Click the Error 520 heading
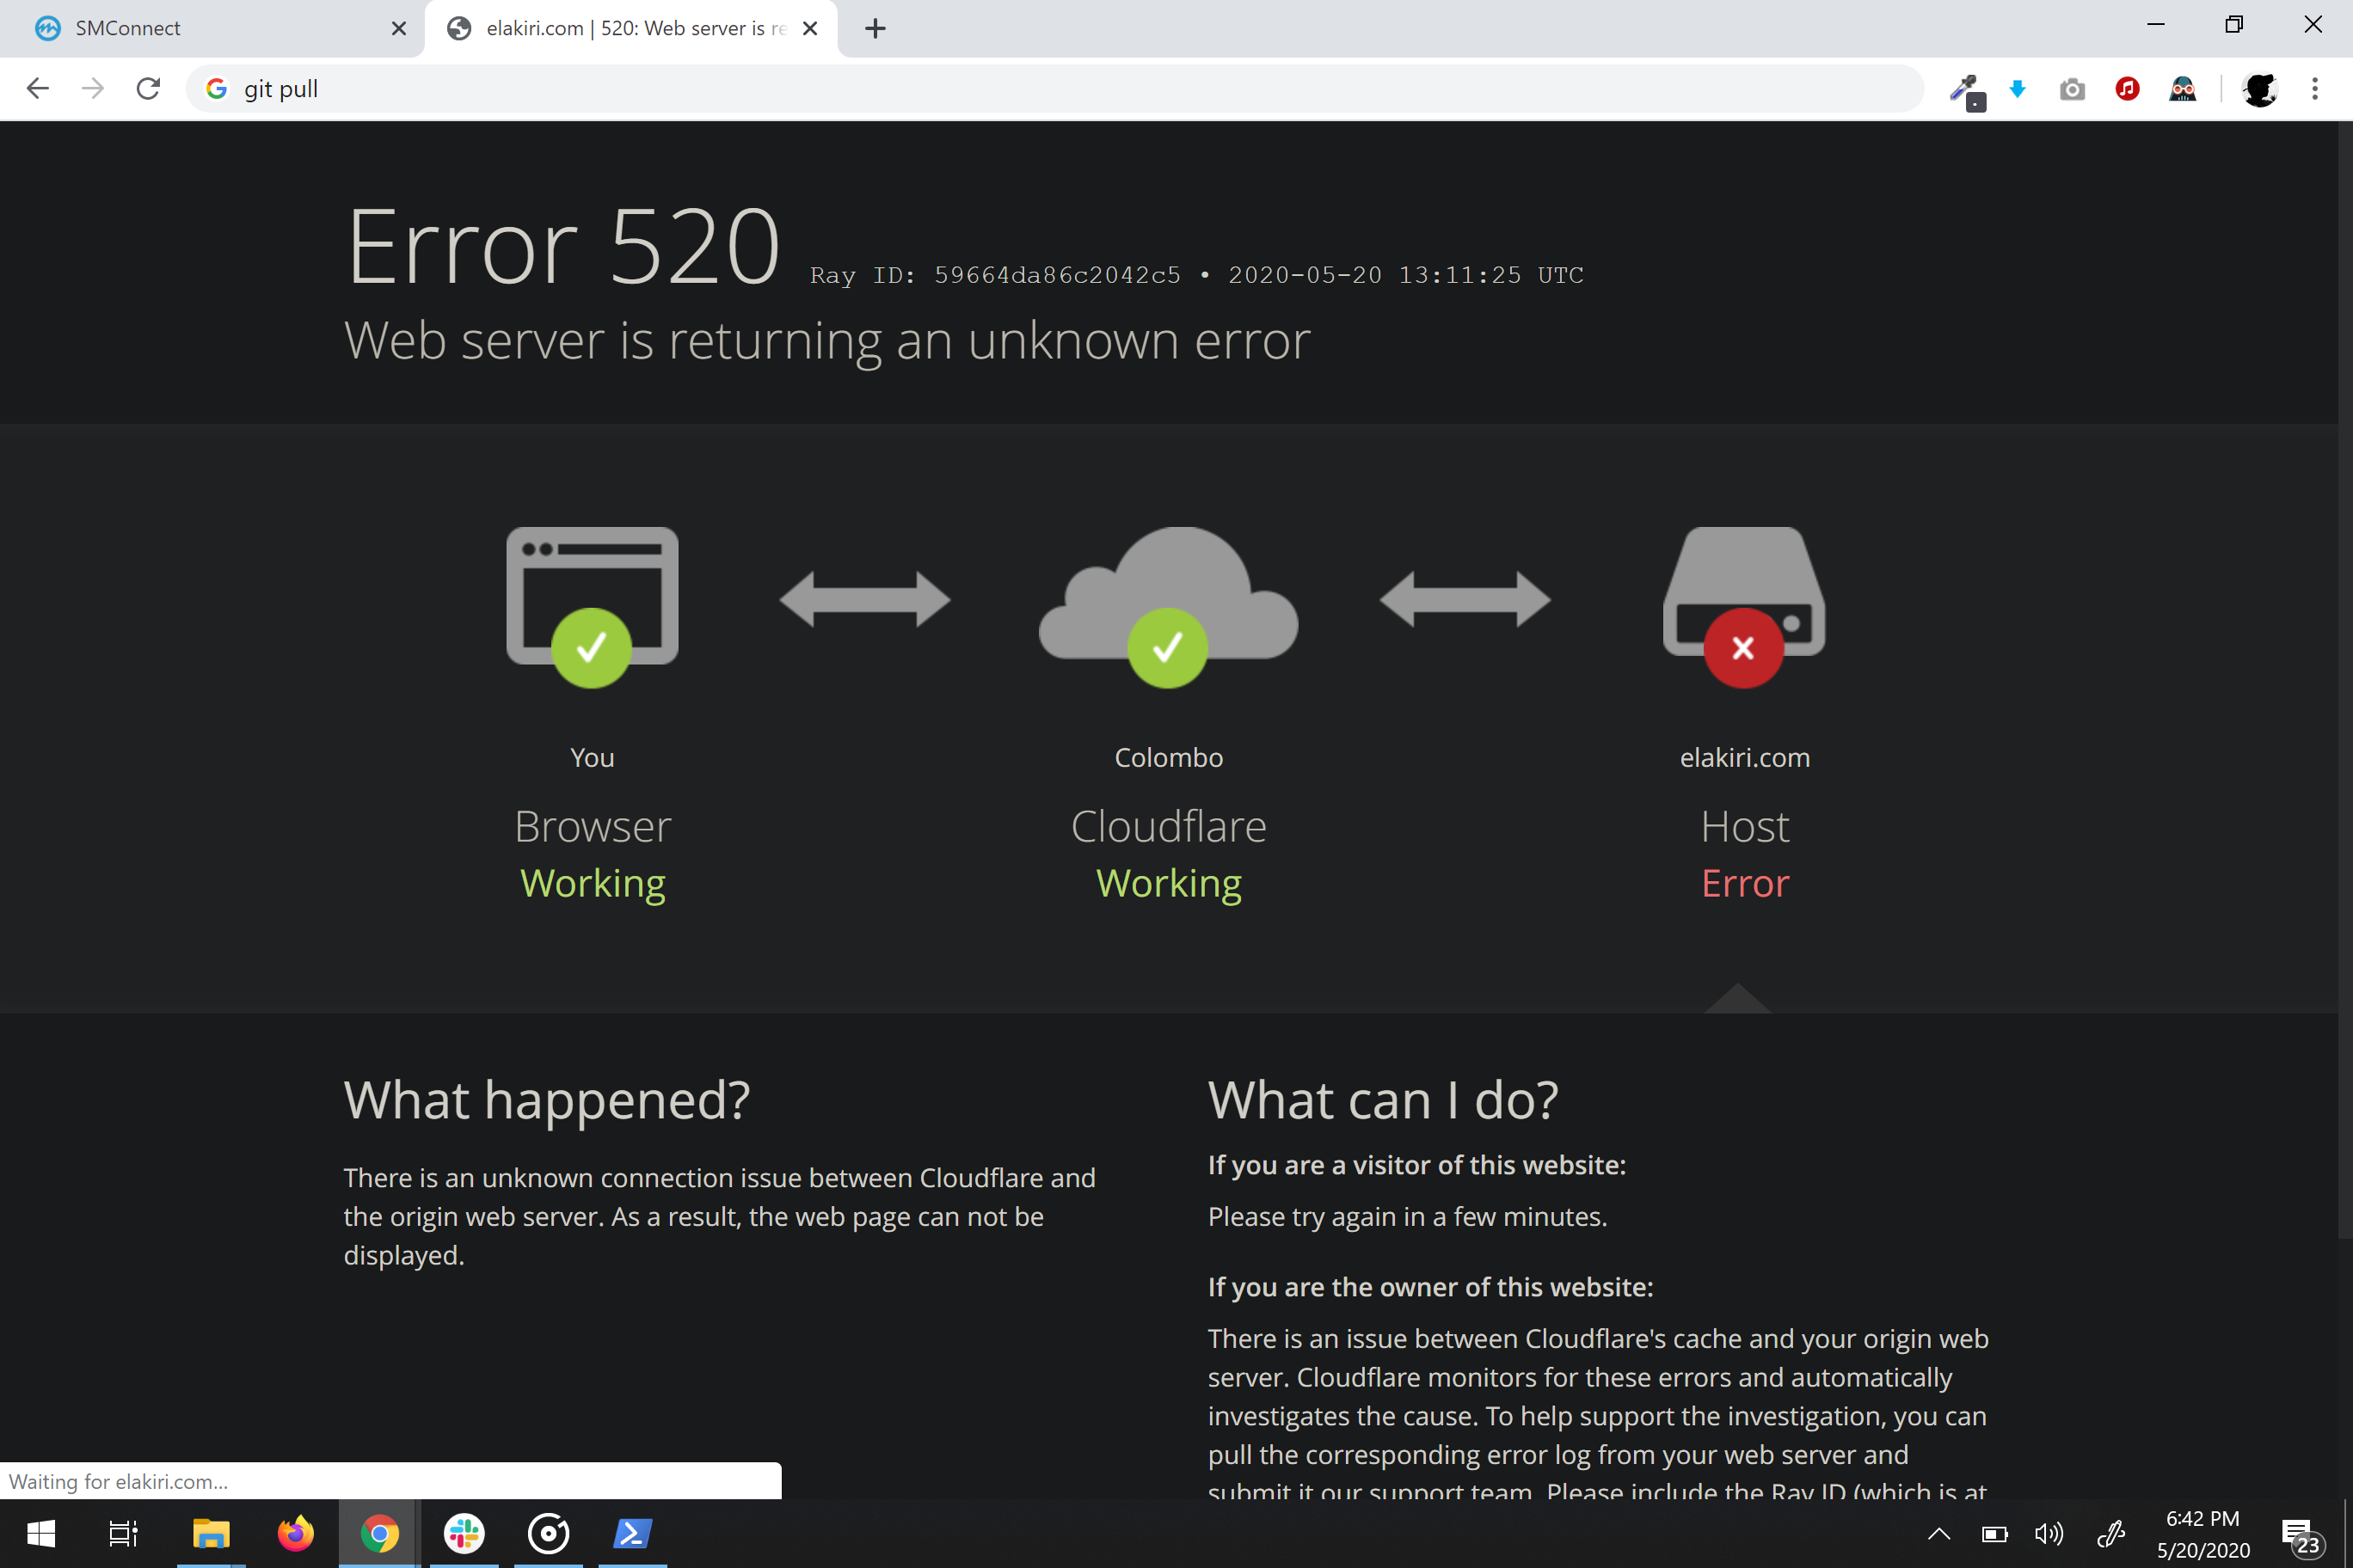 pos(562,246)
